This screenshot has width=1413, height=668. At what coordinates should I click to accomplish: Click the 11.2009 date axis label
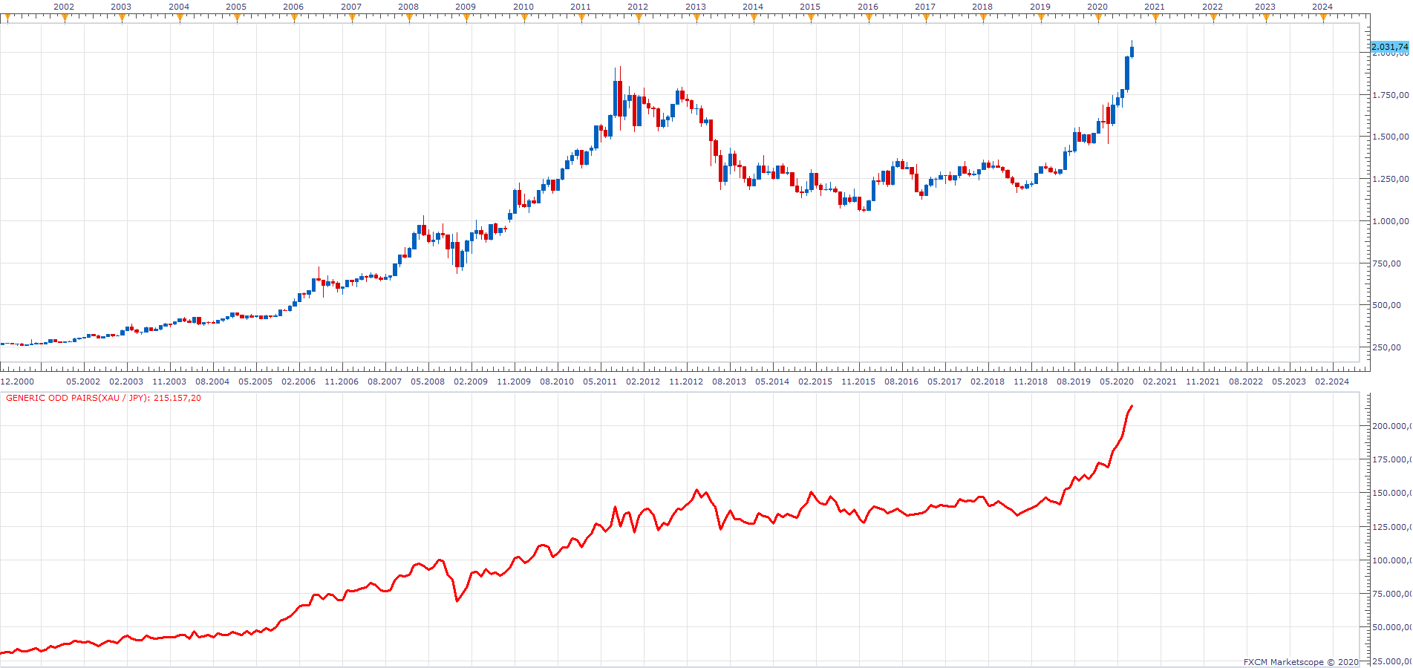[514, 382]
